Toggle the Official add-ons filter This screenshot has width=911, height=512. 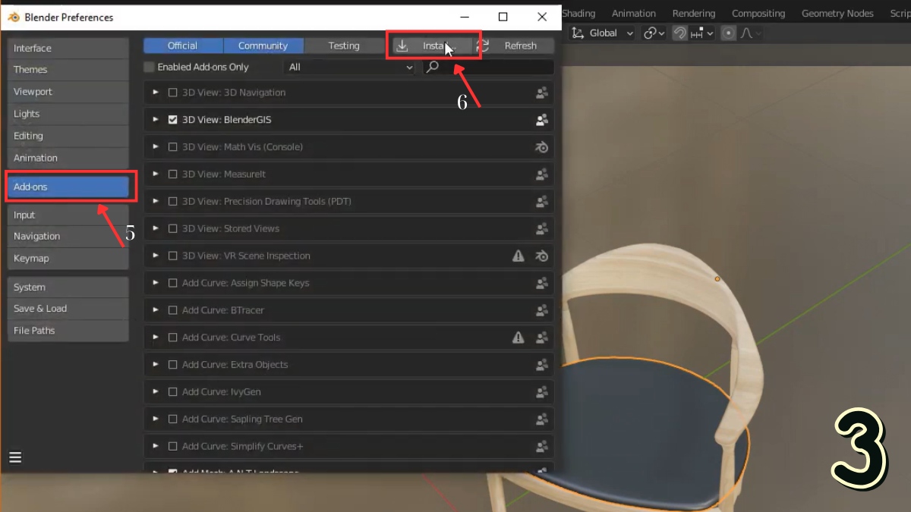tap(183, 46)
